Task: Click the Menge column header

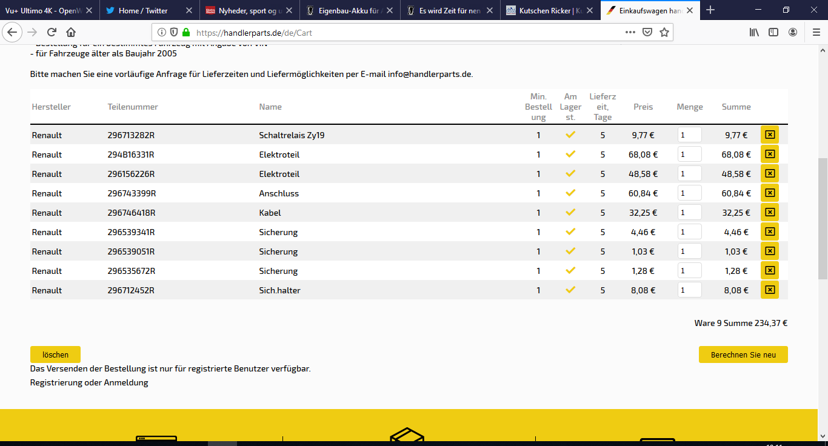Action: [690, 107]
